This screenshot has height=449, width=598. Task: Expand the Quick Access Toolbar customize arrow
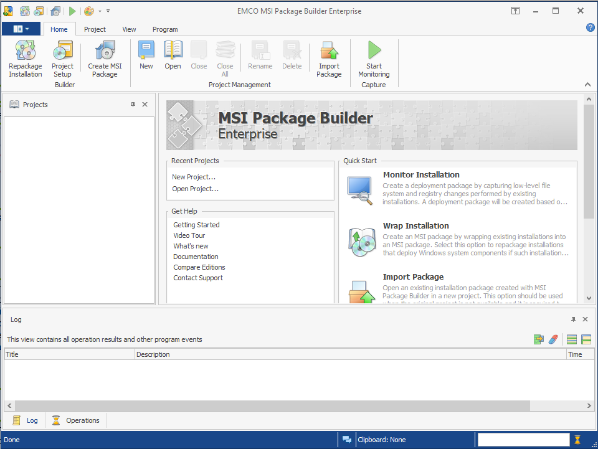coord(108,11)
